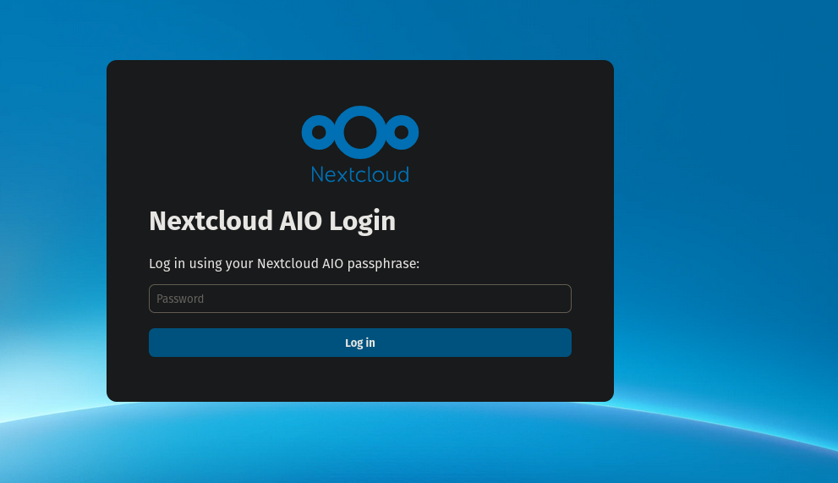Click the 'Nextcloud AIO Login' heading

point(271,222)
